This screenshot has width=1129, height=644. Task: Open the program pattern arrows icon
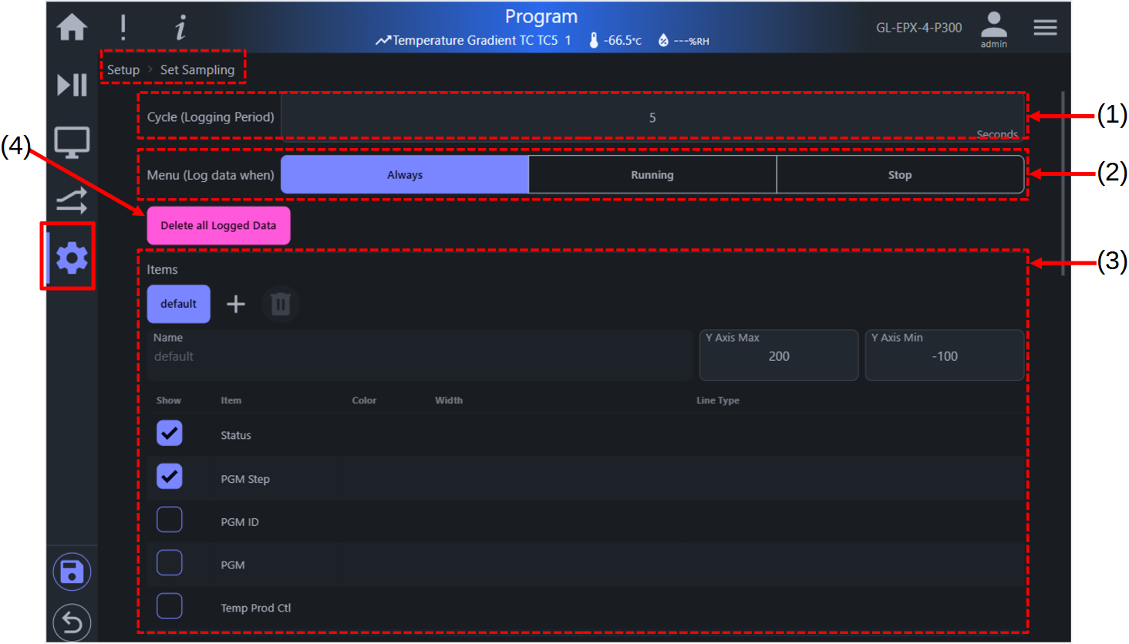point(72,201)
